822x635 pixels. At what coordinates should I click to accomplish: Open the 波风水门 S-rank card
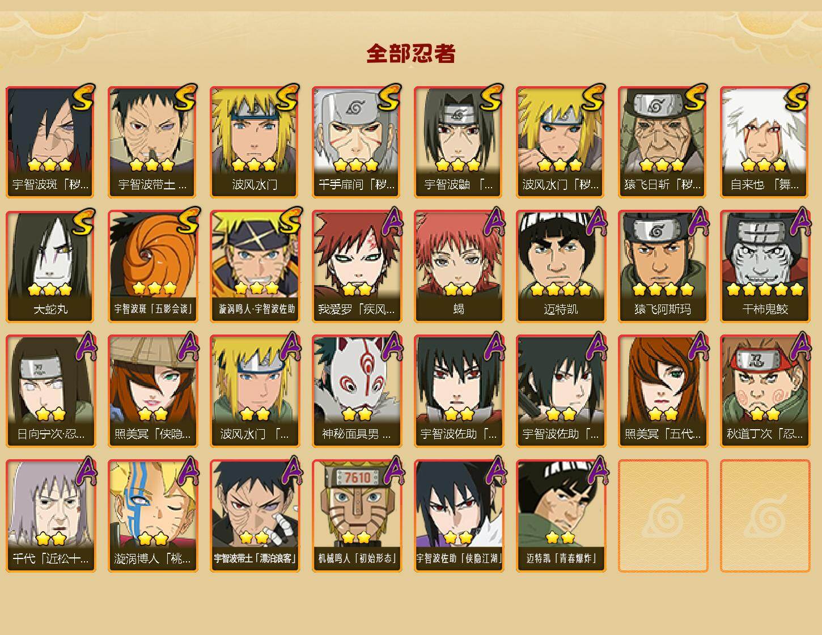(255, 142)
